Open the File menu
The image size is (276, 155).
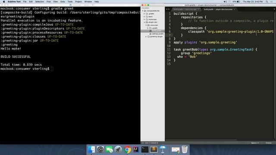25,2
